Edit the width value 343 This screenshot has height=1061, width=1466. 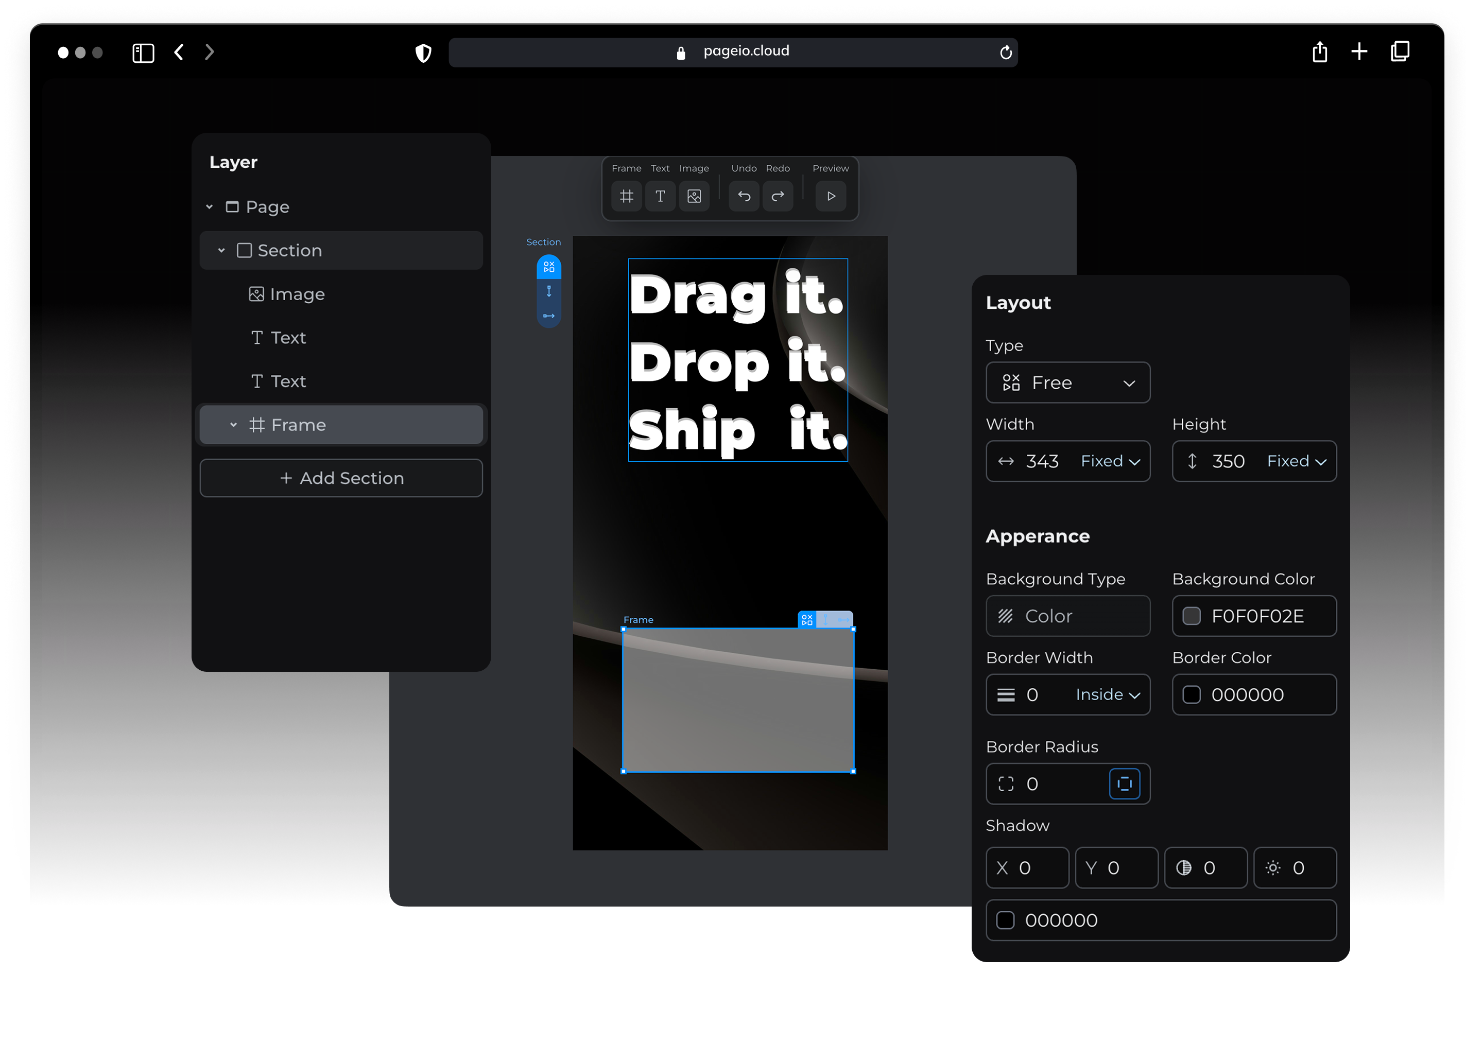pos(1042,461)
